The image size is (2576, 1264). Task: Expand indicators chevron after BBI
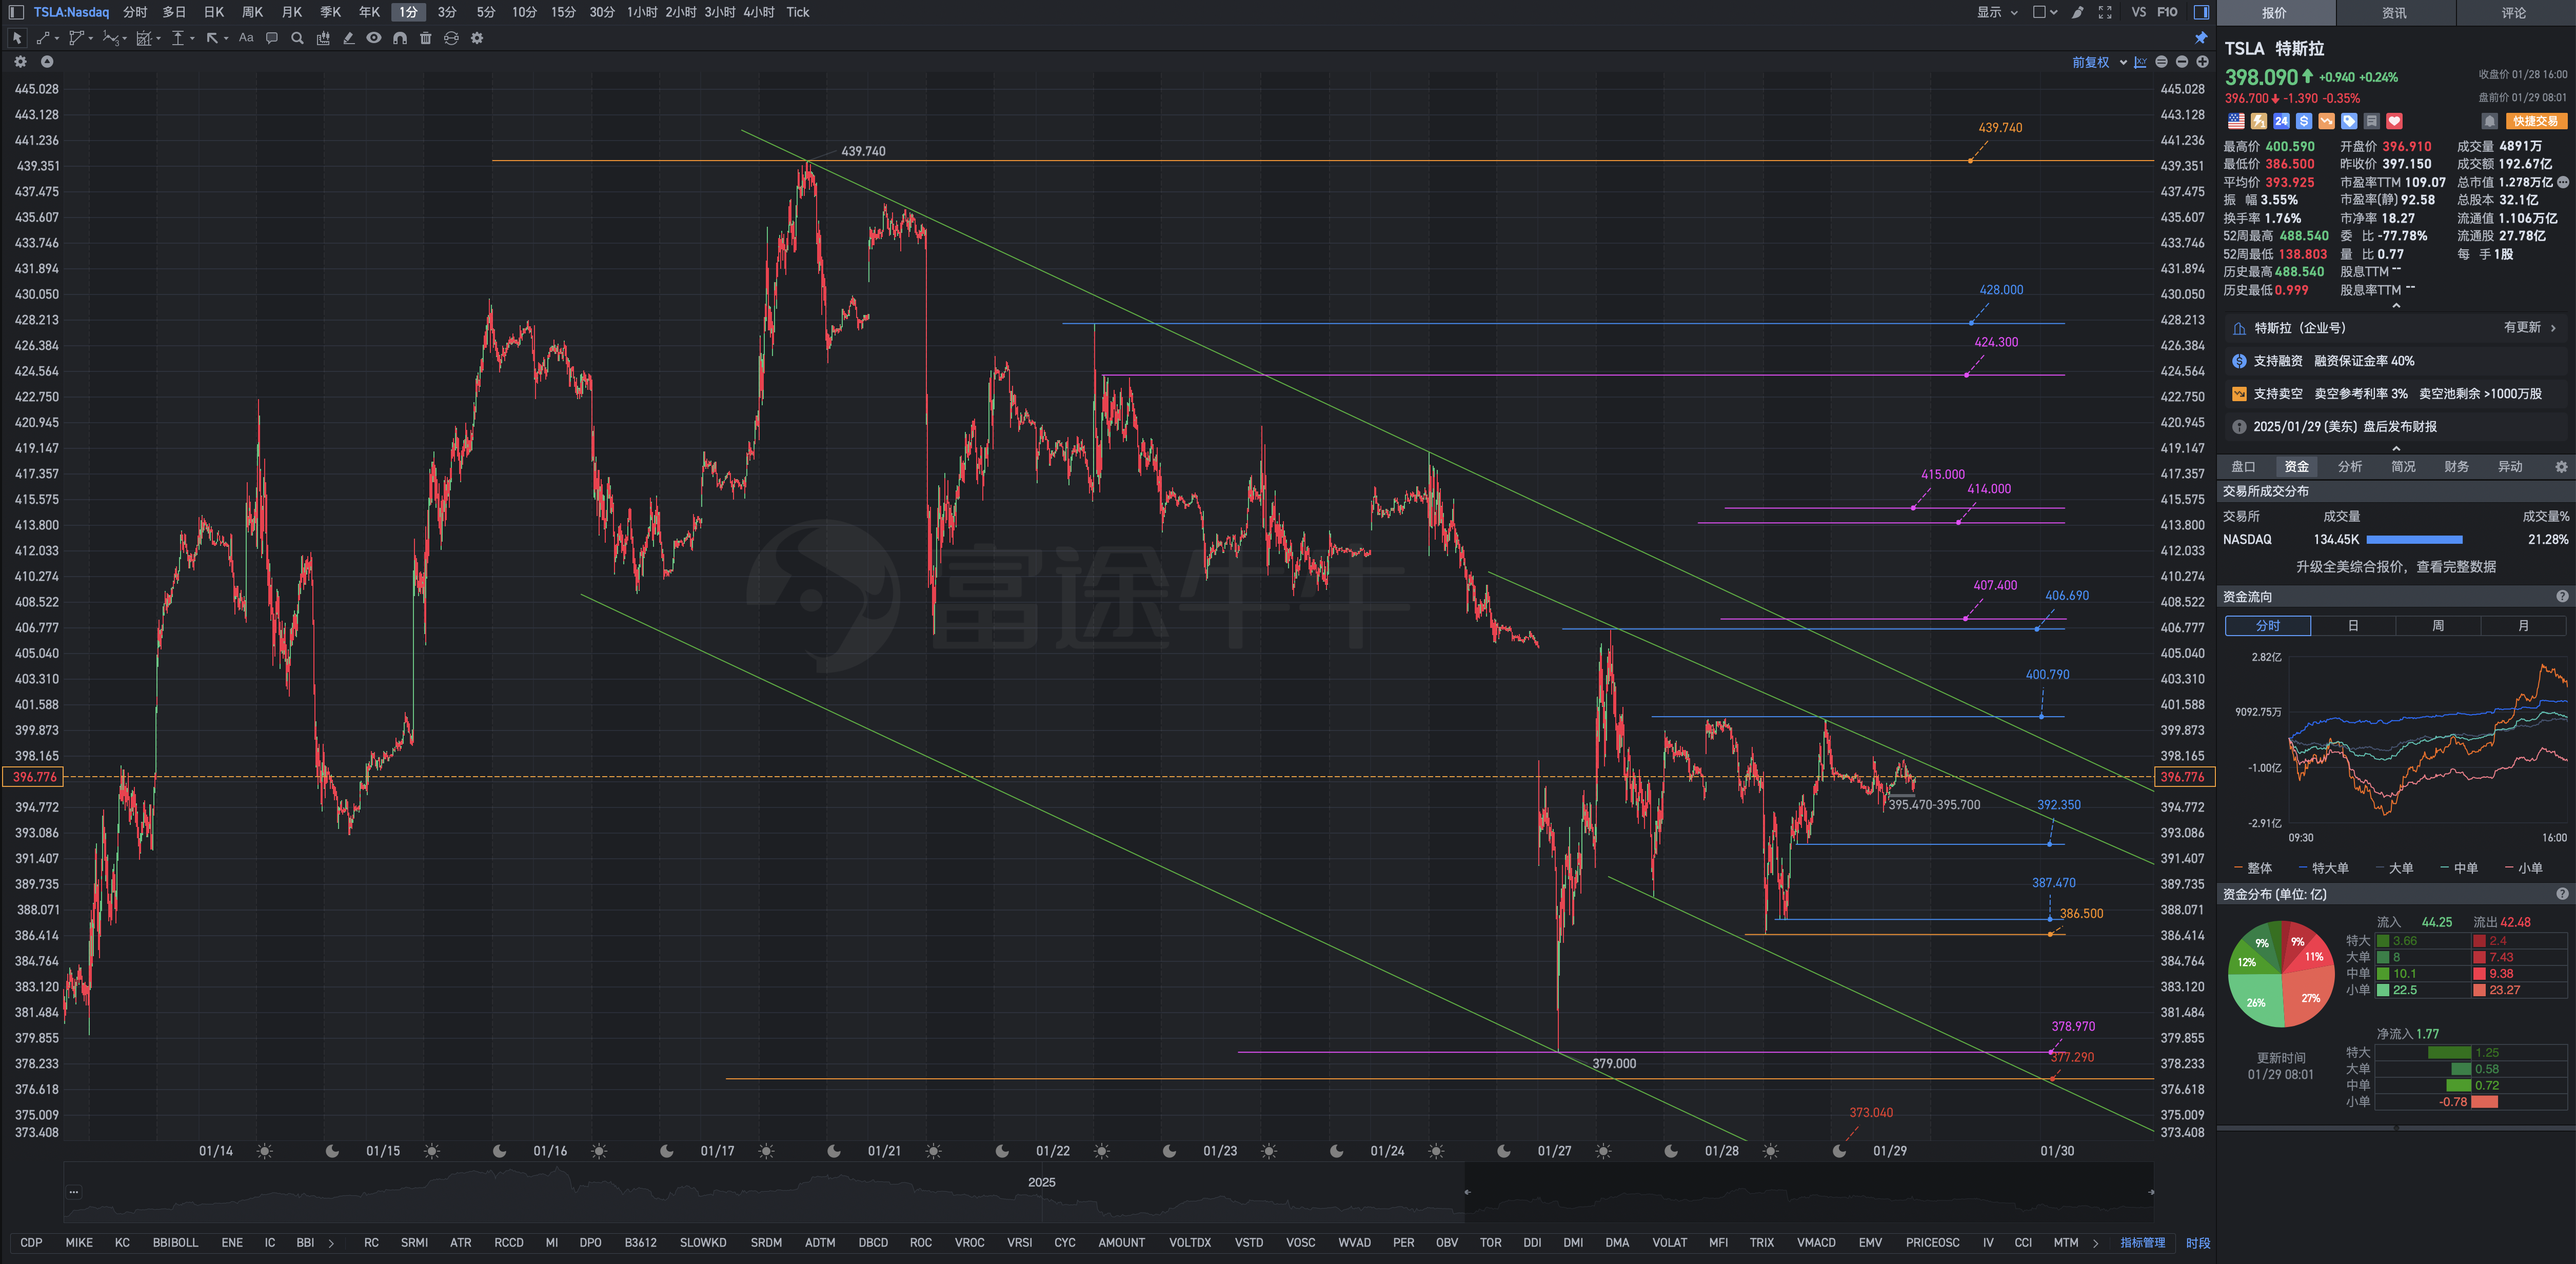point(331,1243)
